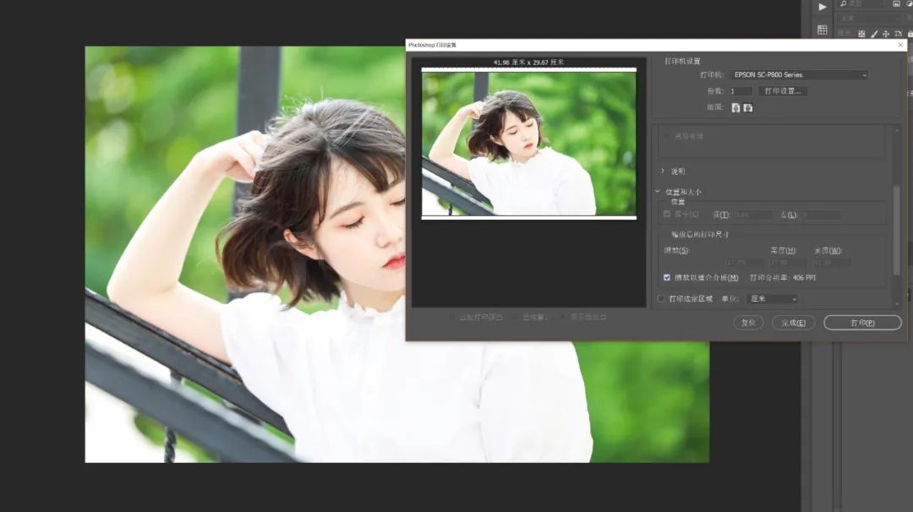913x512 pixels.
Task: Open the 单位 units dropdown showing 厘米
Action: tap(775, 298)
